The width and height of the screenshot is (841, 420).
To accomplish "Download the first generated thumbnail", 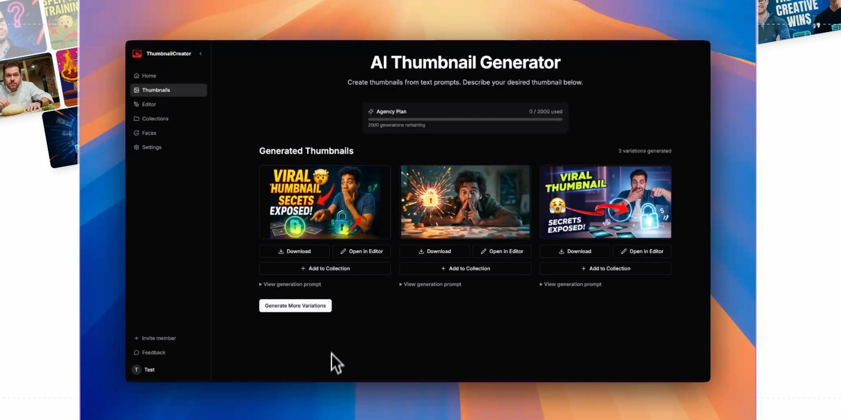I will [294, 251].
